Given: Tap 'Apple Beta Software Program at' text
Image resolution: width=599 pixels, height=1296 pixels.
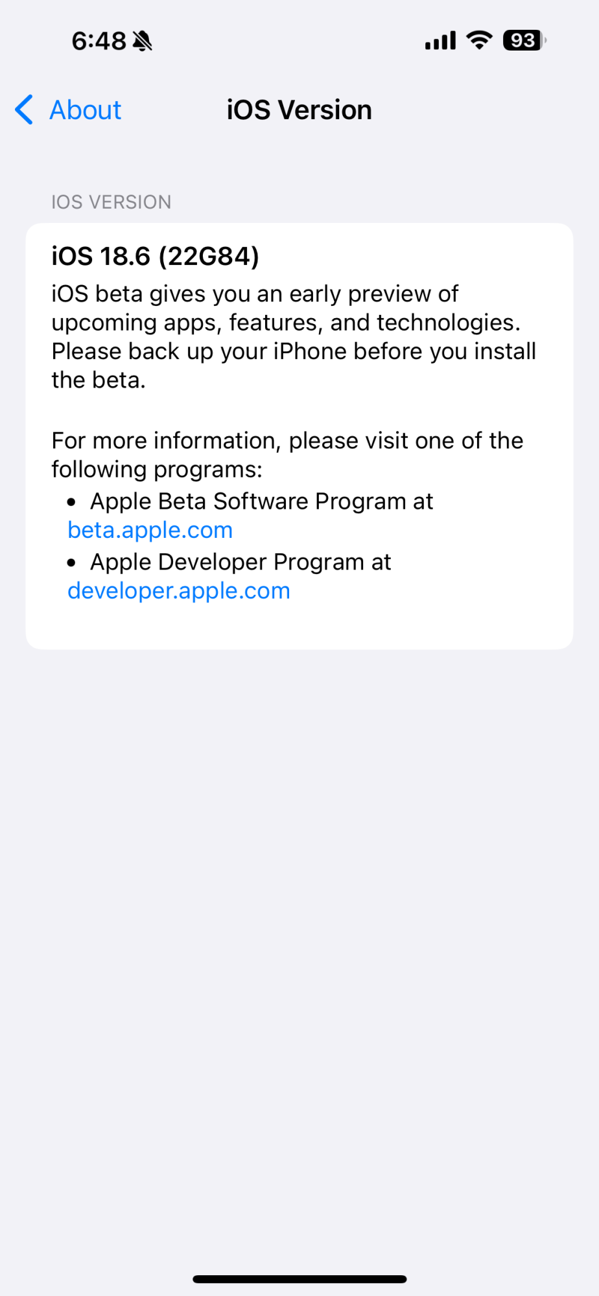Looking at the screenshot, I should [261, 502].
